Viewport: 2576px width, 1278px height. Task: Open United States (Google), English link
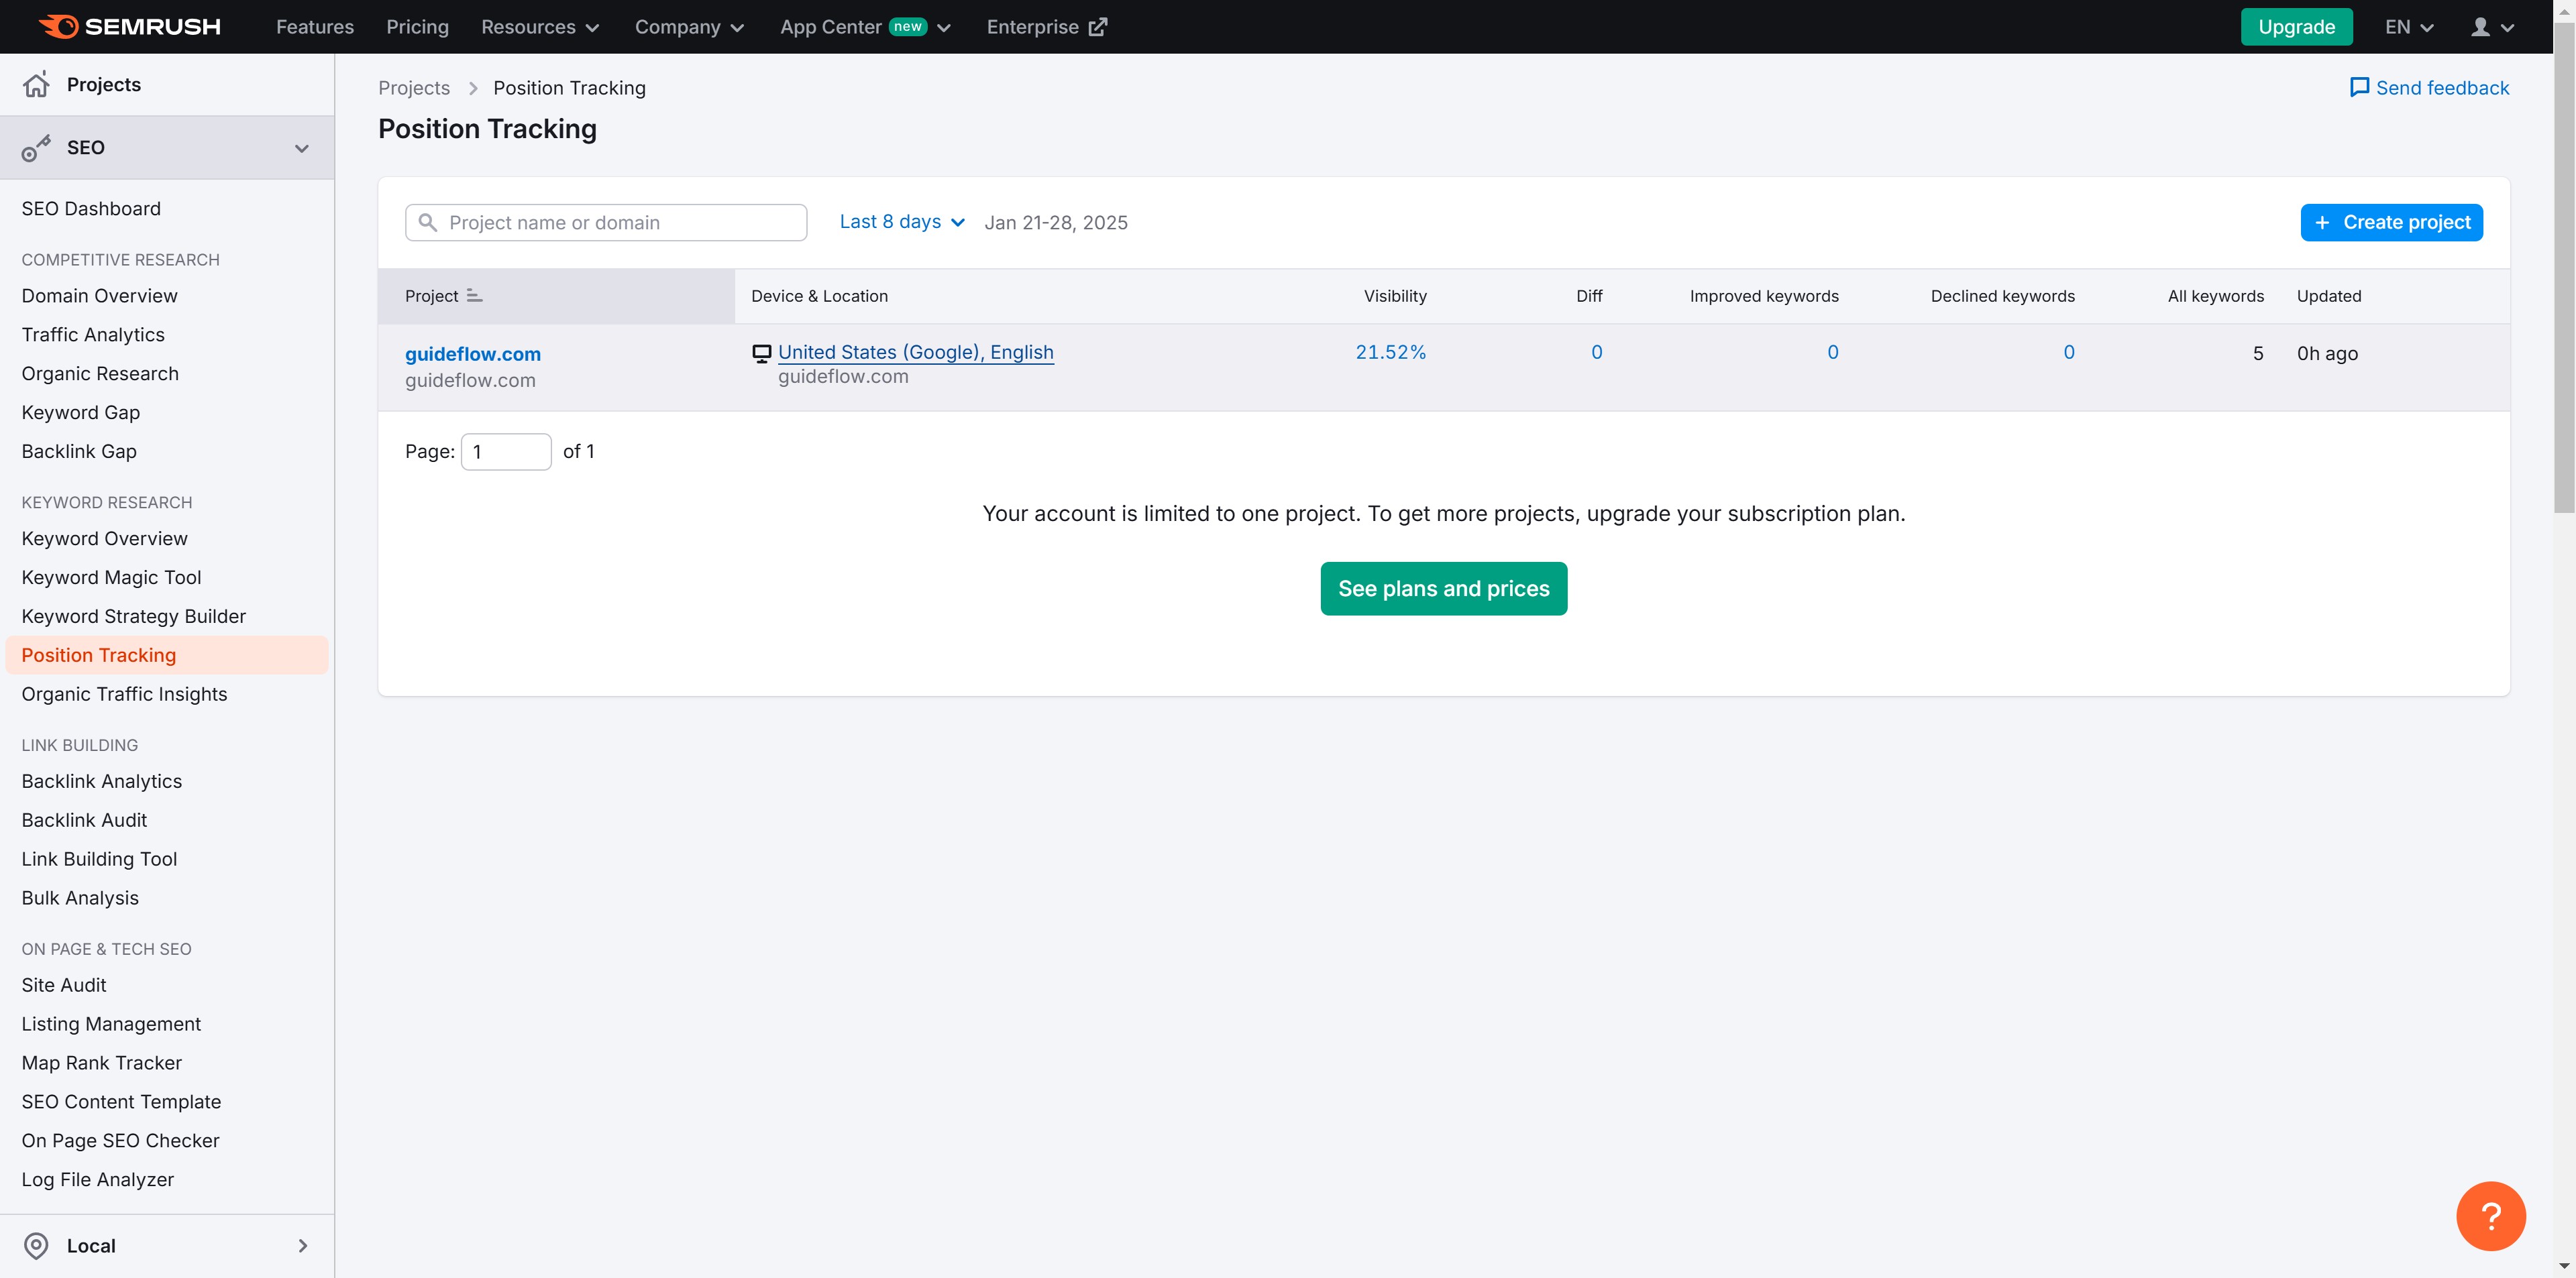coord(915,352)
